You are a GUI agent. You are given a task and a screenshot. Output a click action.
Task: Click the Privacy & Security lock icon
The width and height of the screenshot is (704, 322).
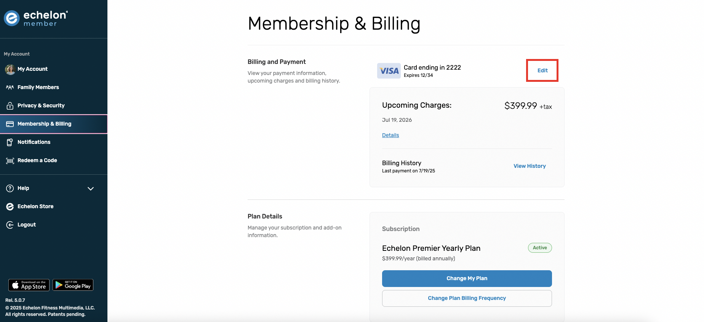click(x=10, y=106)
